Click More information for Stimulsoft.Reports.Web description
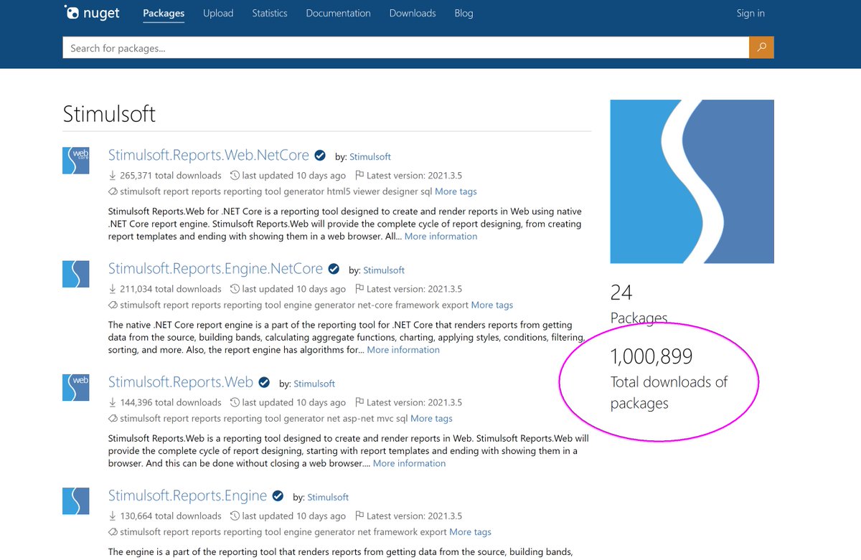Viewport: 861px width, 560px height. [x=409, y=463]
